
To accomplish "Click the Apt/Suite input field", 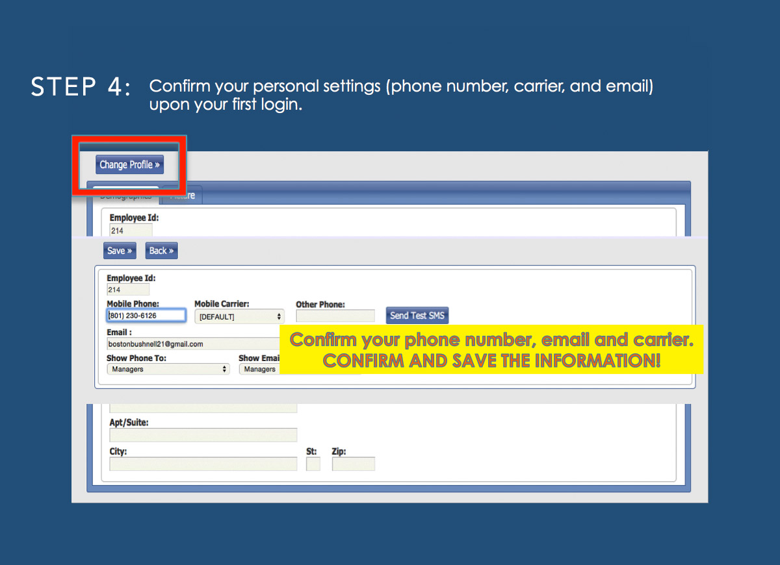I will (x=203, y=435).
